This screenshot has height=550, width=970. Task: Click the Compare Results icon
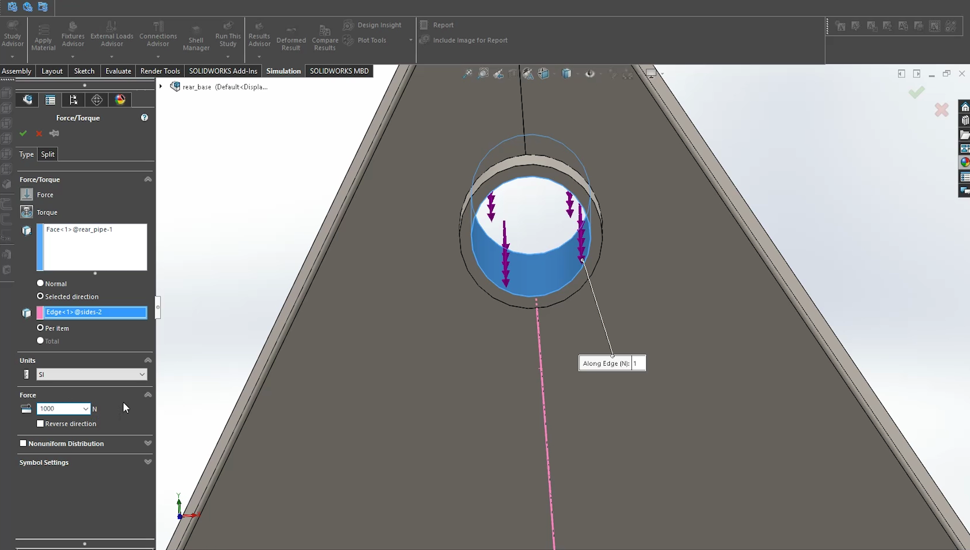point(325,38)
